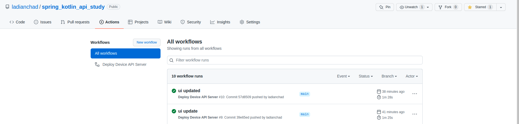Viewport: 519px width, 124px height.
Task: Click the green success icon for 'ui update'
Action: coord(174,111)
